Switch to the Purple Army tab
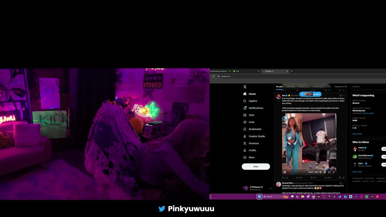Viewport: 386px width, 217px height. 304,87
